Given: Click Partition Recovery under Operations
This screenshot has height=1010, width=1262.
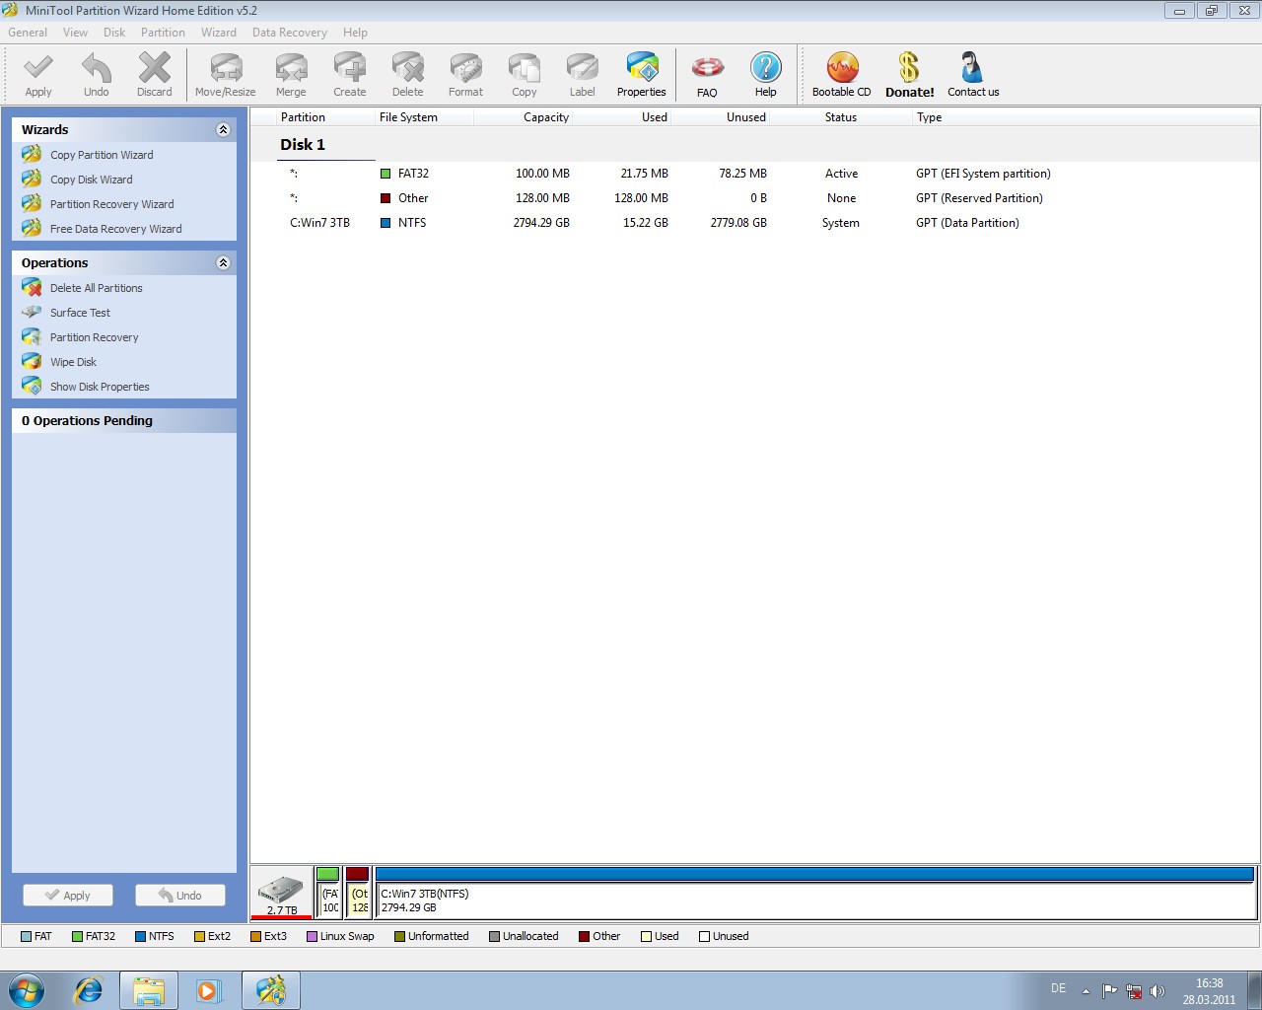Looking at the screenshot, I should [94, 337].
